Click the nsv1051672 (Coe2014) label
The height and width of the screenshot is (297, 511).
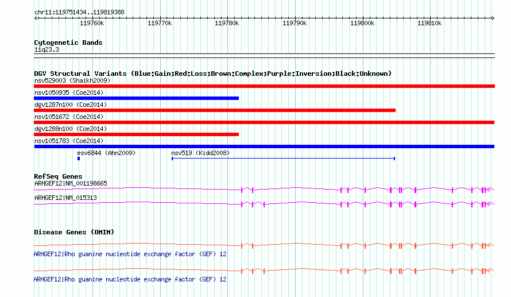click(69, 117)
